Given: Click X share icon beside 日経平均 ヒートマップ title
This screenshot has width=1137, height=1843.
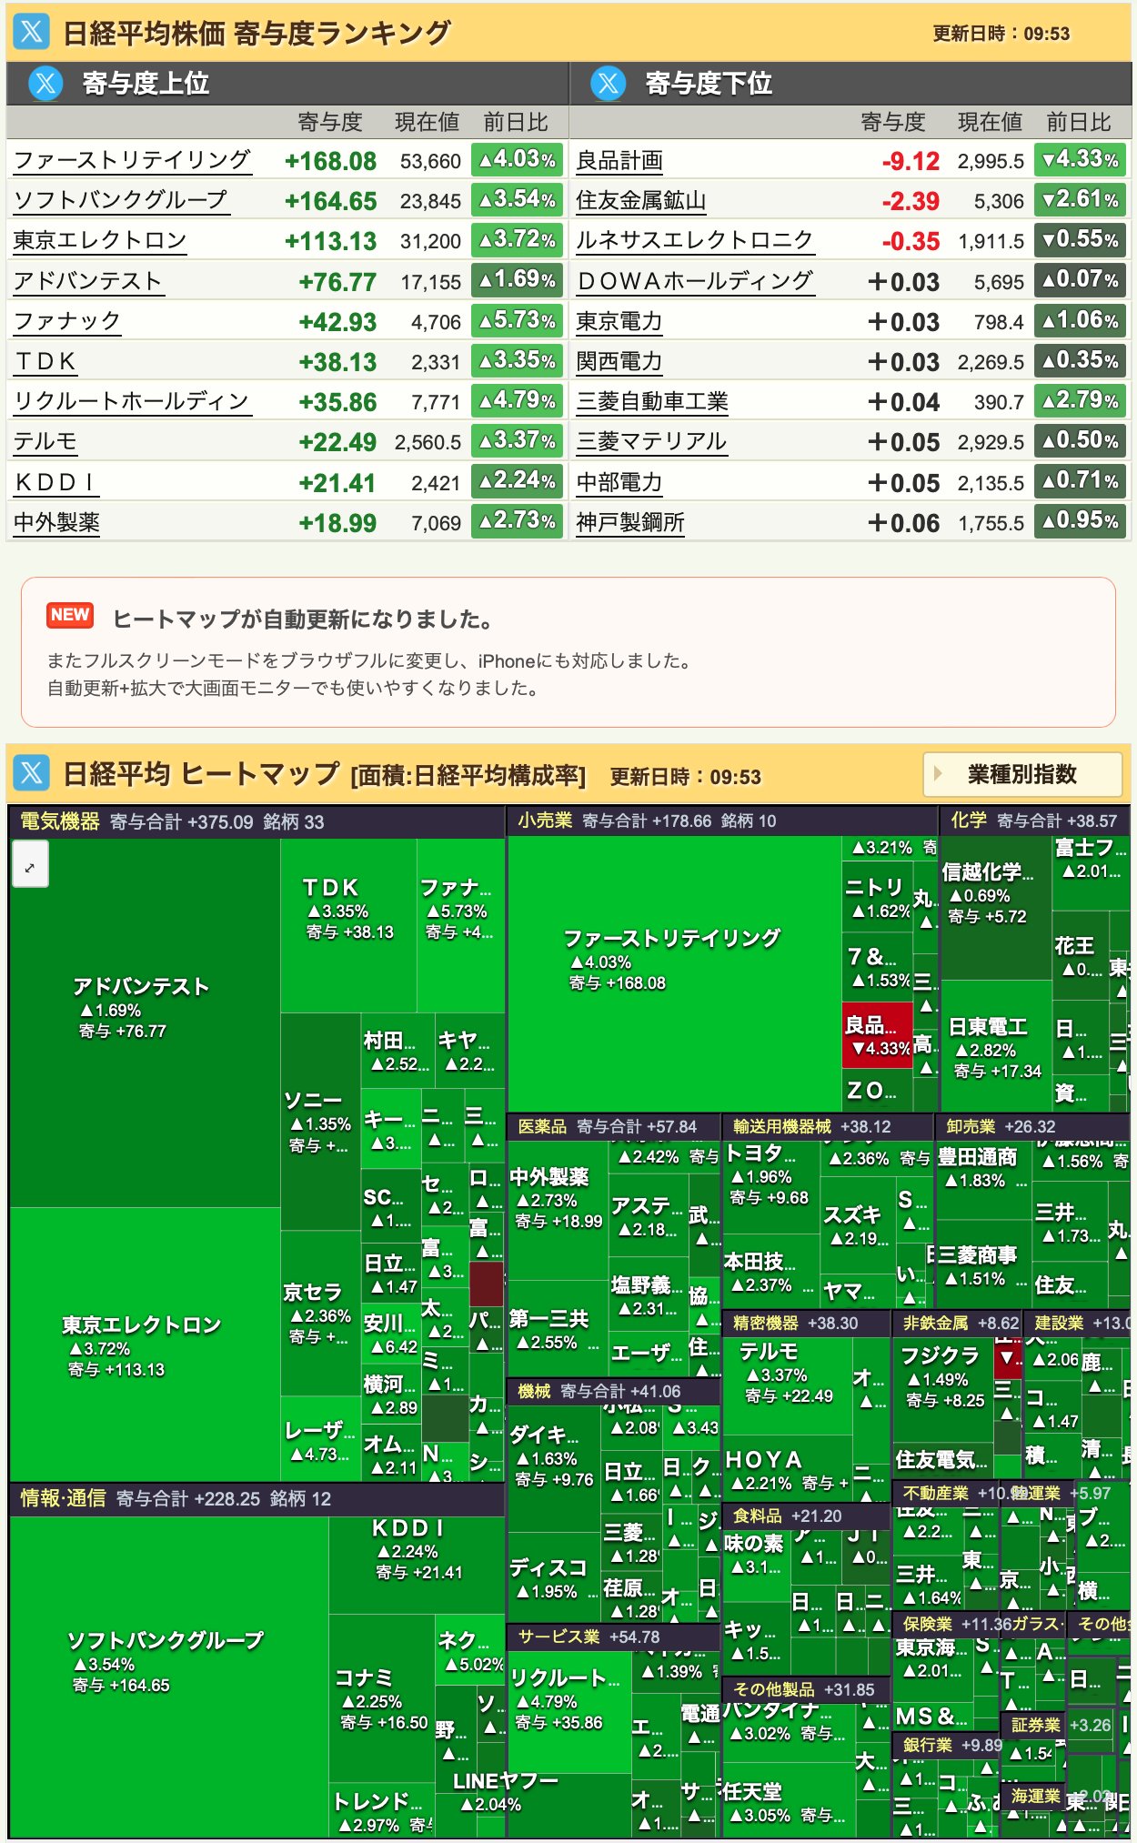Looking at the screenshot, I should (31, 773).
